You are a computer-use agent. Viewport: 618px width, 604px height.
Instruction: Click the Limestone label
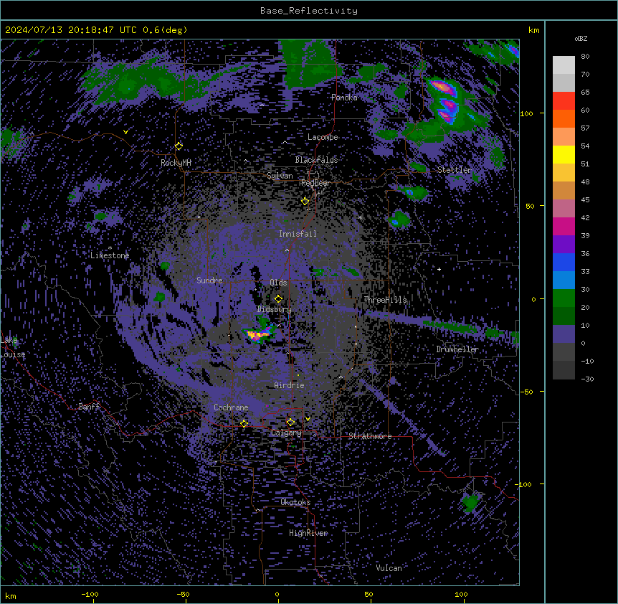(x=110, y=255)
